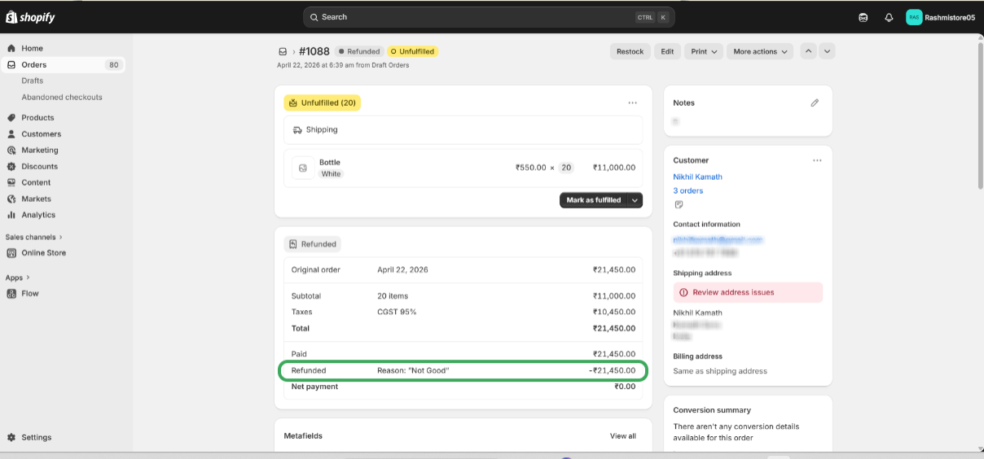Open Nikhil Kamath customer link
The height and width of the screenshot is (459, 984).
(697, 177)
